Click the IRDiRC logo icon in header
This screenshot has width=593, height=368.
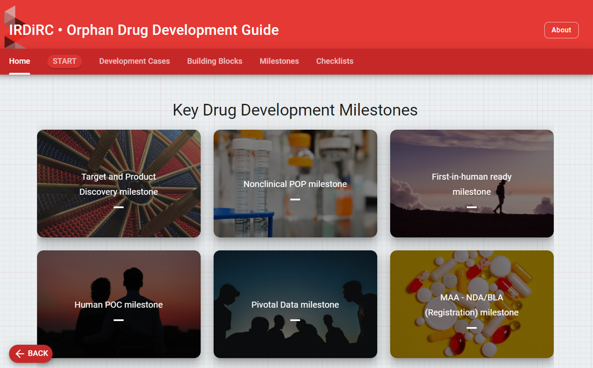tap(15, 27)
